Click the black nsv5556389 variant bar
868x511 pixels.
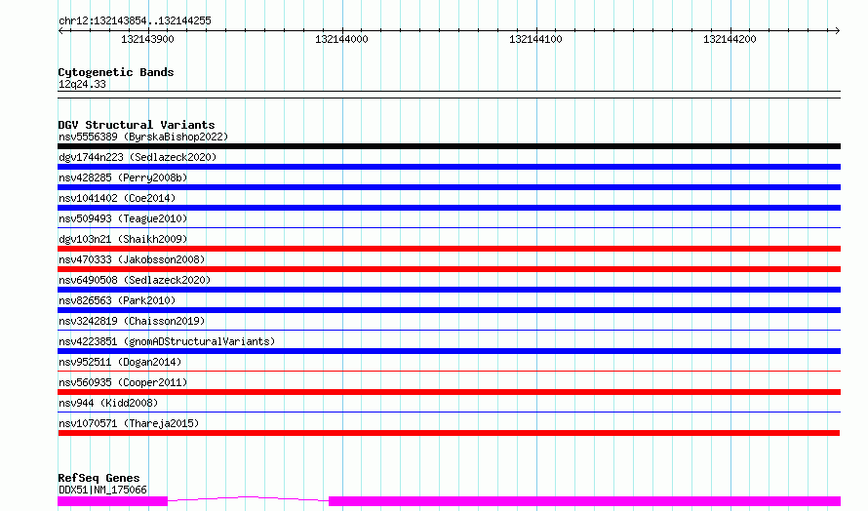449,146
